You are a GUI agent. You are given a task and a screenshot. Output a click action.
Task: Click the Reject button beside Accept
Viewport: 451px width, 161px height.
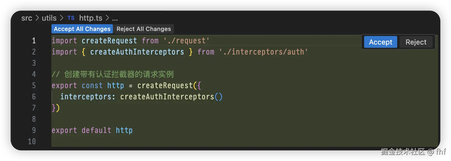416,42
